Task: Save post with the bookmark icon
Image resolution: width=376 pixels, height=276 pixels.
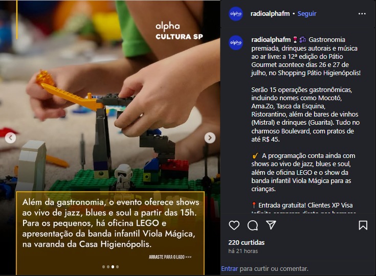Action: click(363, 225)
